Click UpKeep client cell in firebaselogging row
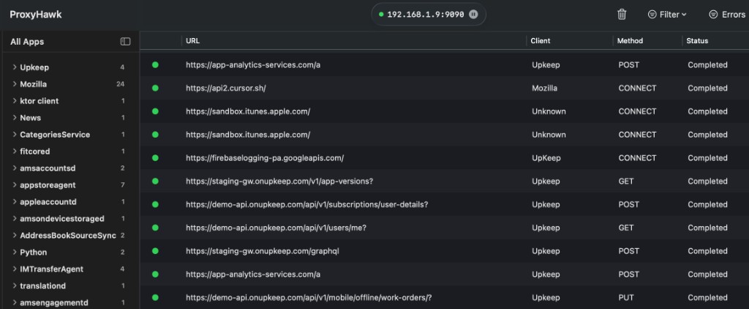 pyautogui.click(x=546, y=158)
